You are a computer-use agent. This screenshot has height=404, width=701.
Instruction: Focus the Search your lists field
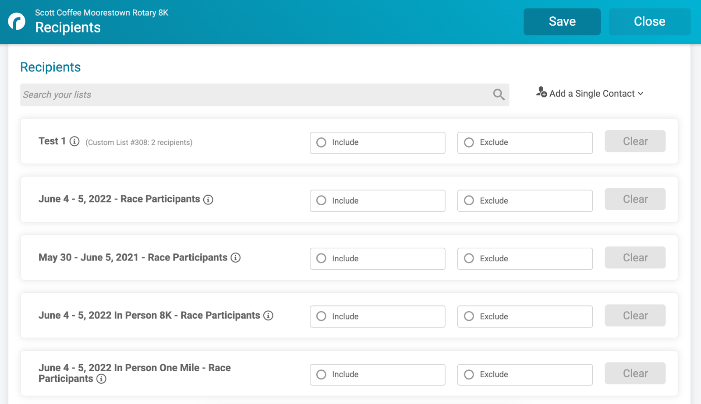click(x=265, y=95)
